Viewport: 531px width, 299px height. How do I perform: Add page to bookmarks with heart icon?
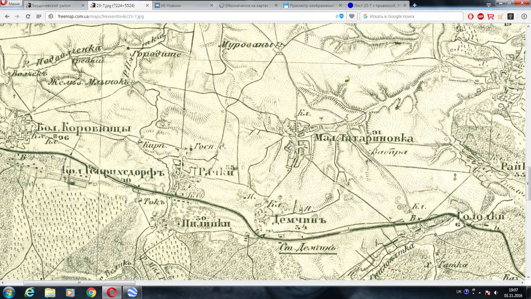tap(352, 16)
